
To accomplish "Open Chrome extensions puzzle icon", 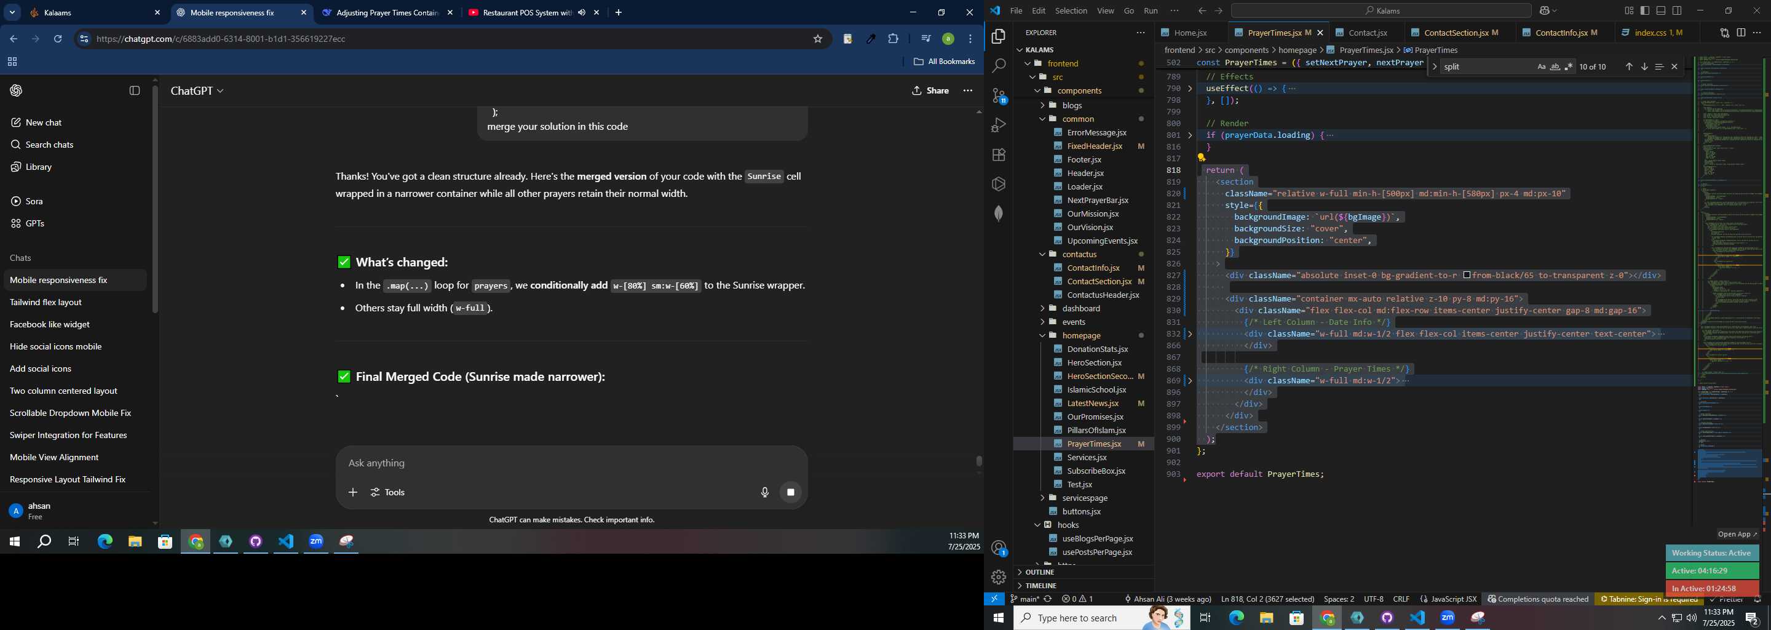I will click(x=893, y=39).
